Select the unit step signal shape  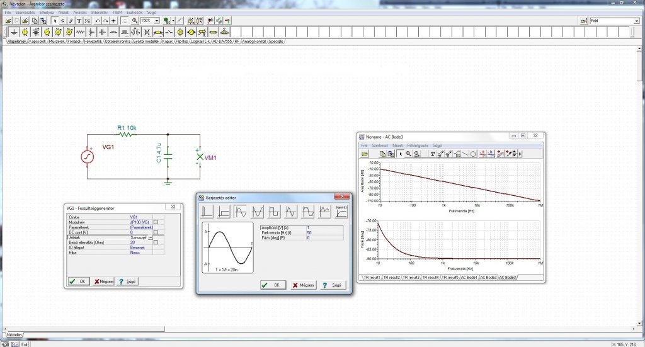223,210
